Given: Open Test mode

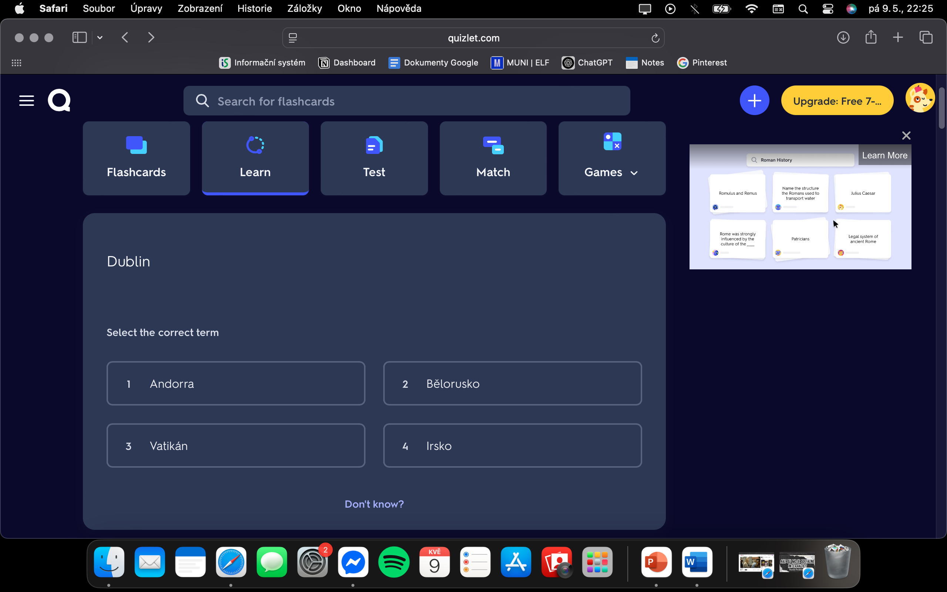Looking at the screenshot, I should (374, 158).
